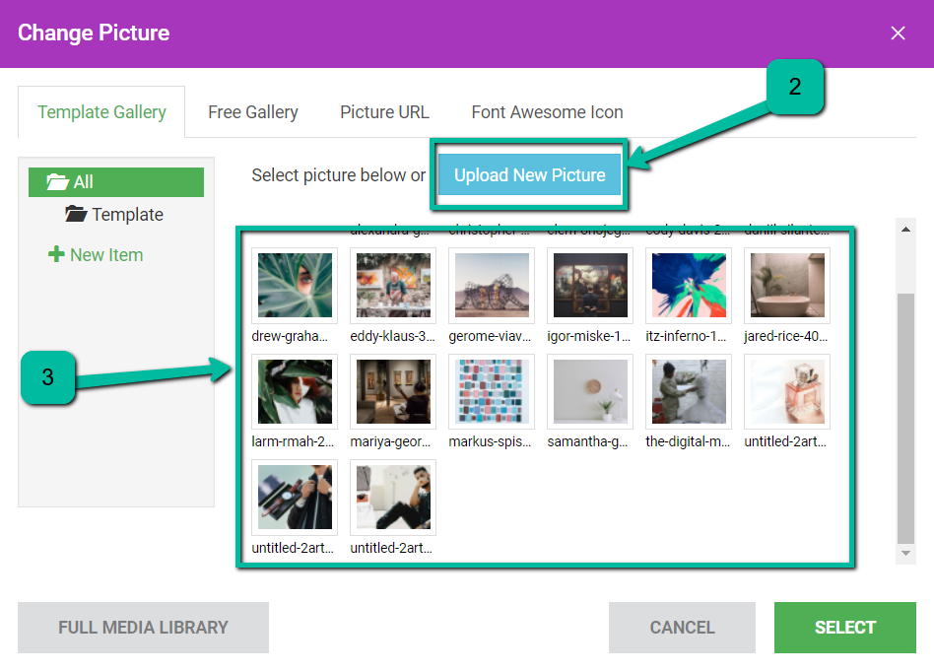Select the jared-rice bathtub picture
This screenshot has width=934, height=671.
787,285
